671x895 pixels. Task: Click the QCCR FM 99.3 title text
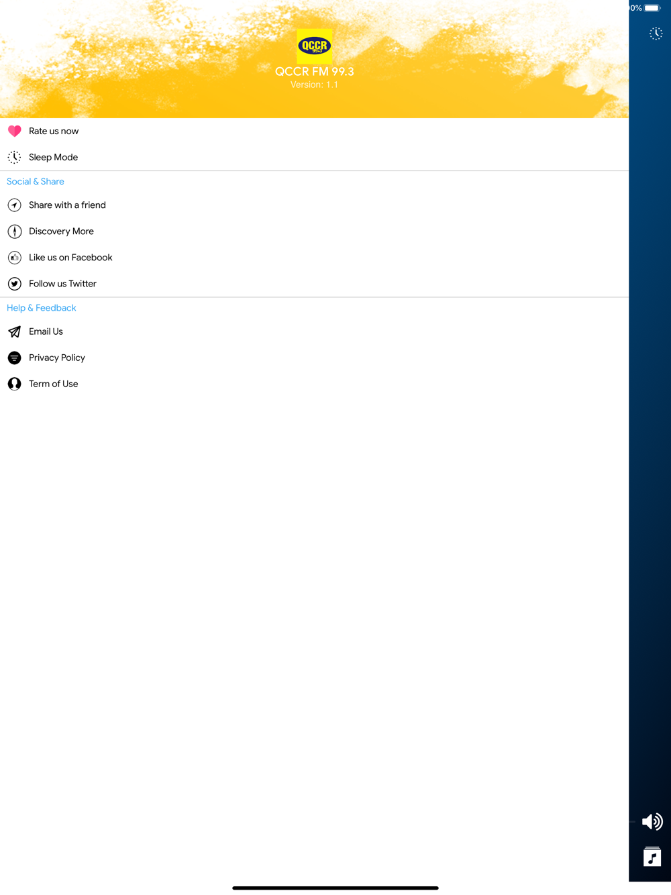coord(314,71)
